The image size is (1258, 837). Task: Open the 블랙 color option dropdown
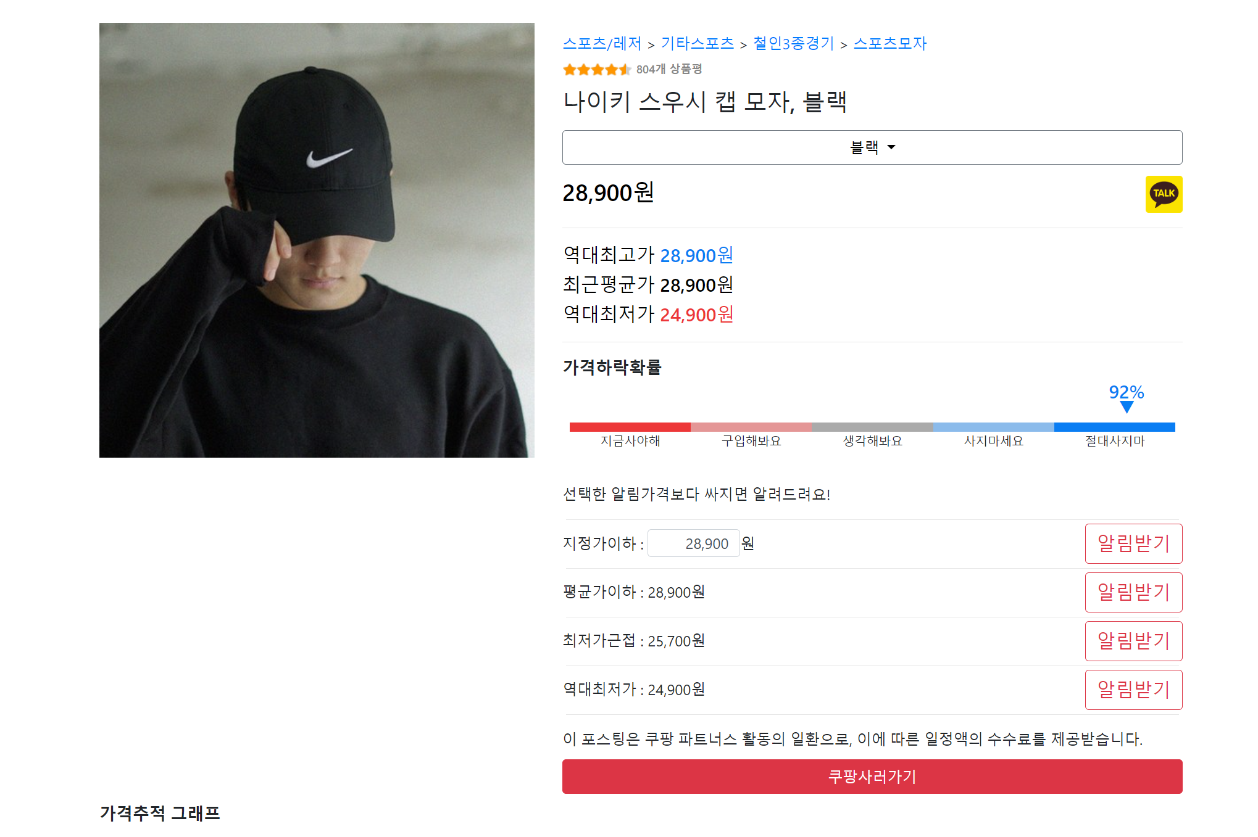872,147
